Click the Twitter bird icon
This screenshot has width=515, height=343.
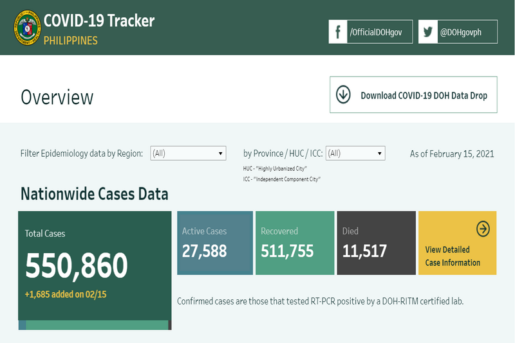tap(428, 31)
